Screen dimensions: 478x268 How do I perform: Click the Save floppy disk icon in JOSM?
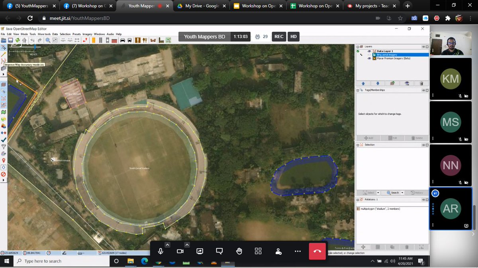tap(10, 40)
